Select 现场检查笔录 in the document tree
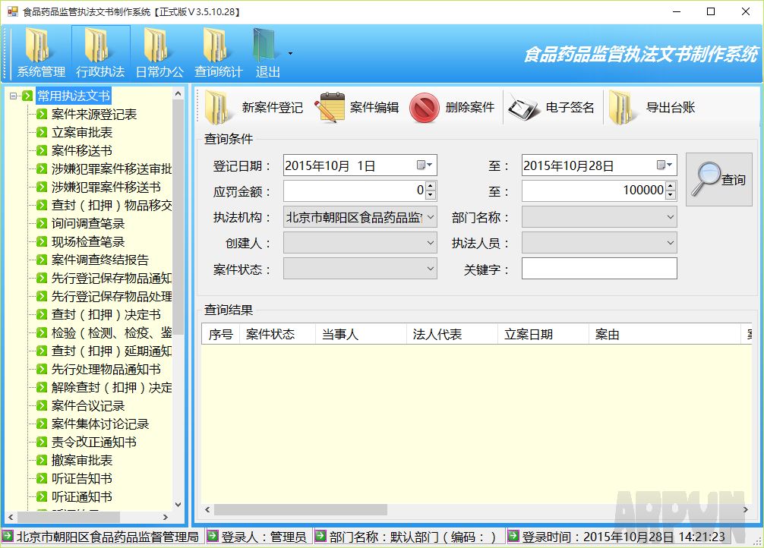The image size is (764, 548). [x=88, y=242]
